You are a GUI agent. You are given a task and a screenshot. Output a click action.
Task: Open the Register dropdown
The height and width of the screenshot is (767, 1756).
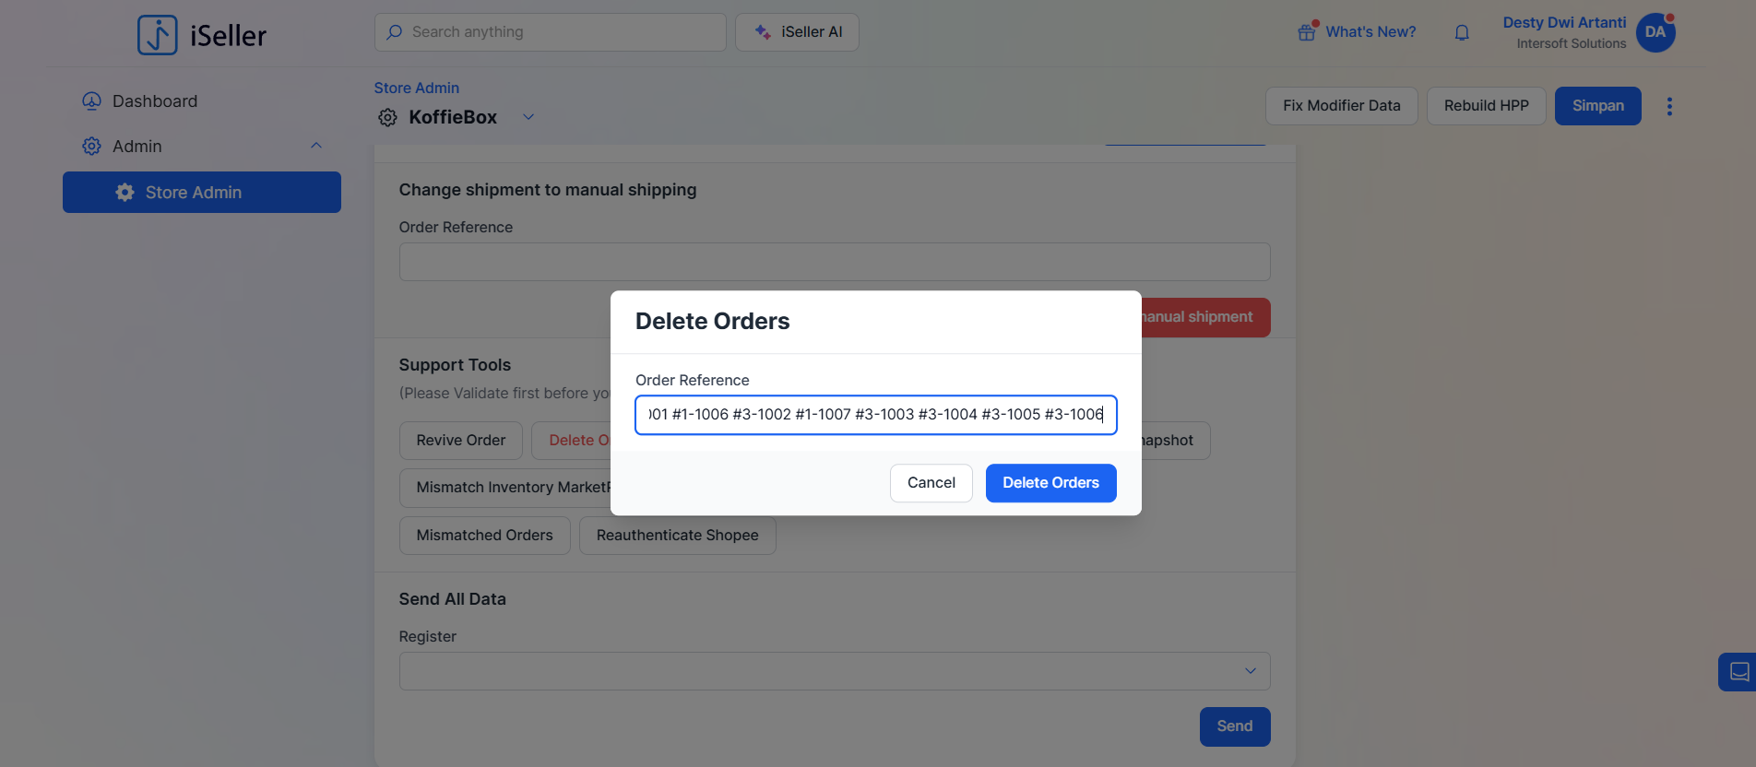(834, 671)
